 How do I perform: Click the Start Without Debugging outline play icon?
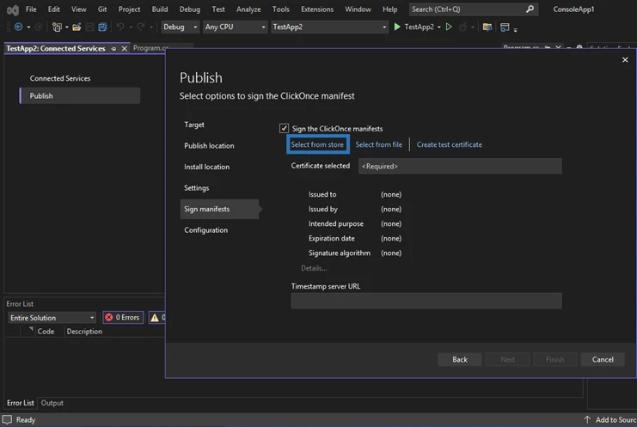click(449, 27)
